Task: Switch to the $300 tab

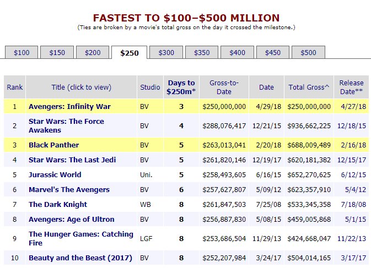Action: [x=166, y=53]
